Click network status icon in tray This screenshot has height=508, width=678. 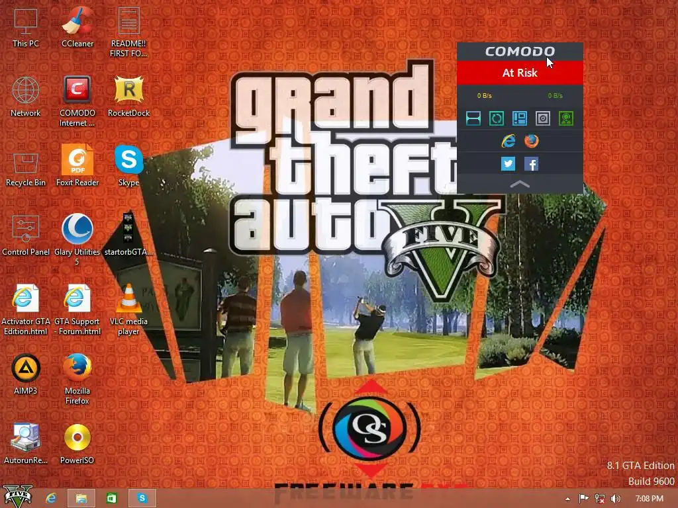[600, 499]
